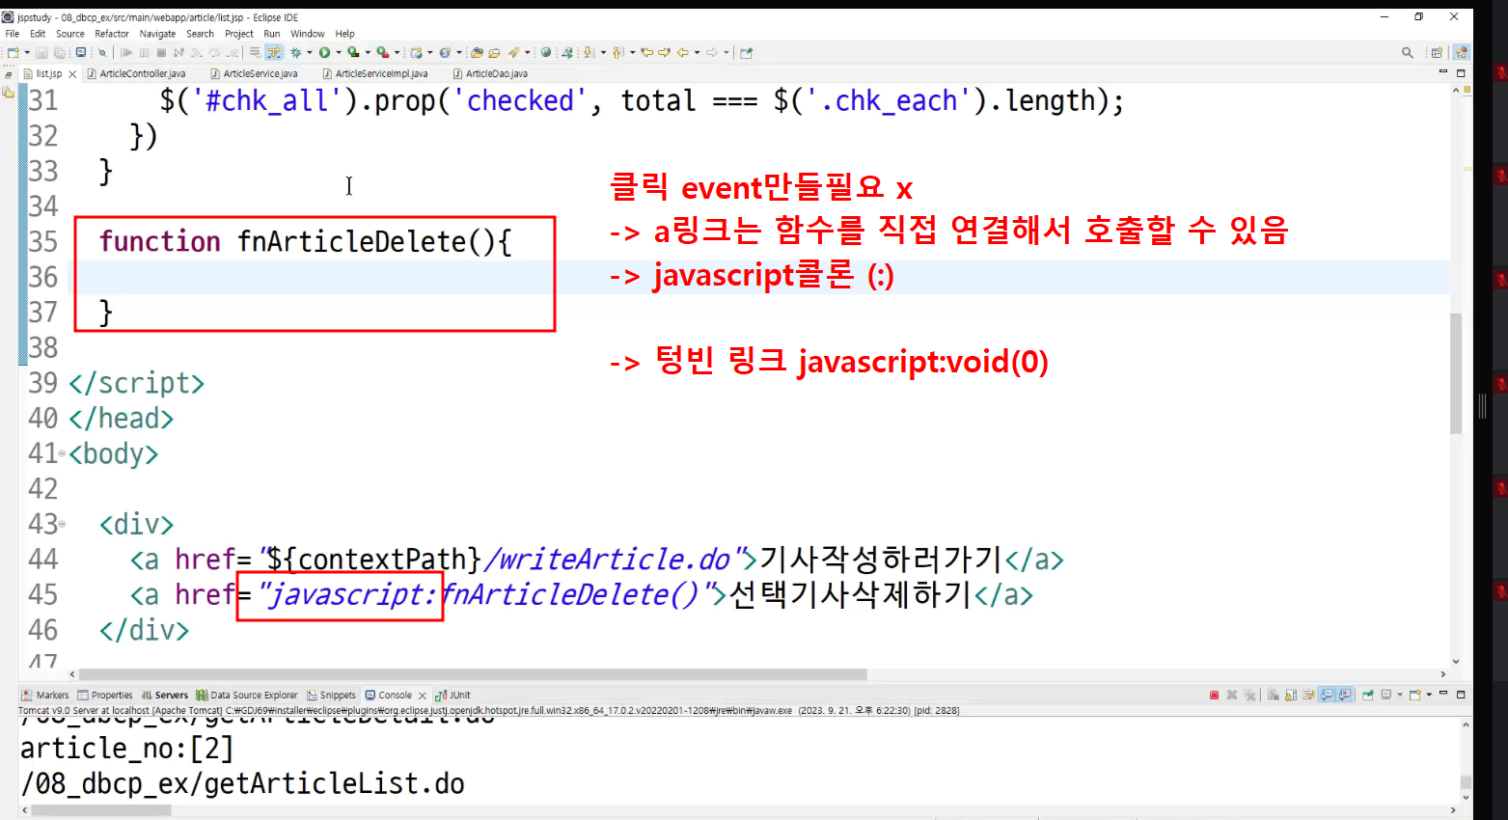Toggle Show Console on standard error
The image size is (1508, 820).
pyautogui.click(x=1345, y=695)
